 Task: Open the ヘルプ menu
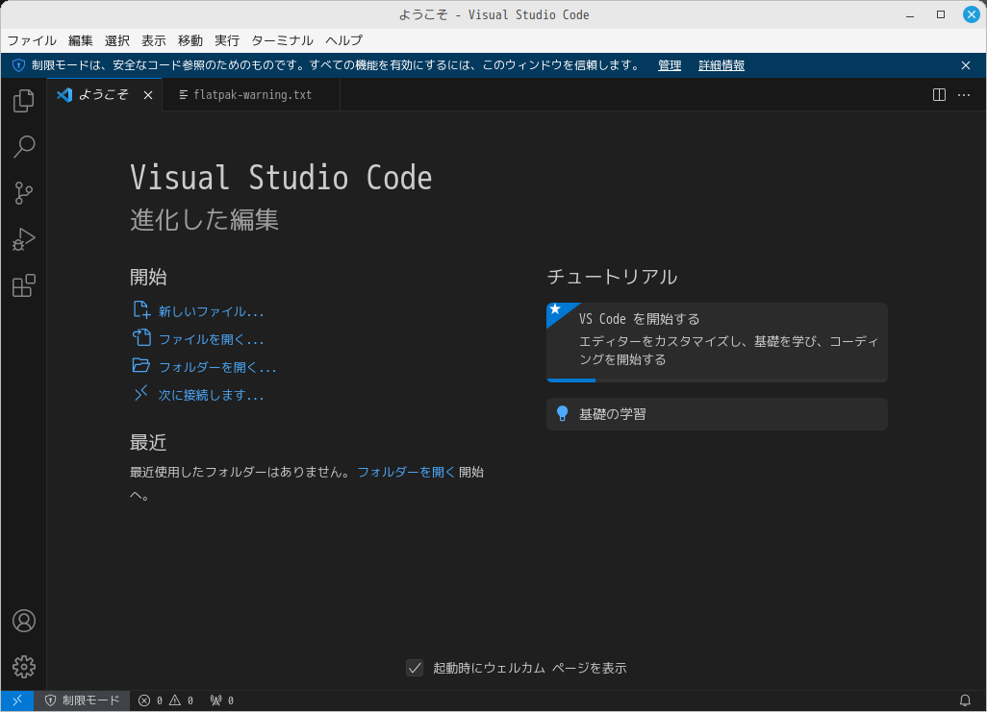tap(343, 41)
